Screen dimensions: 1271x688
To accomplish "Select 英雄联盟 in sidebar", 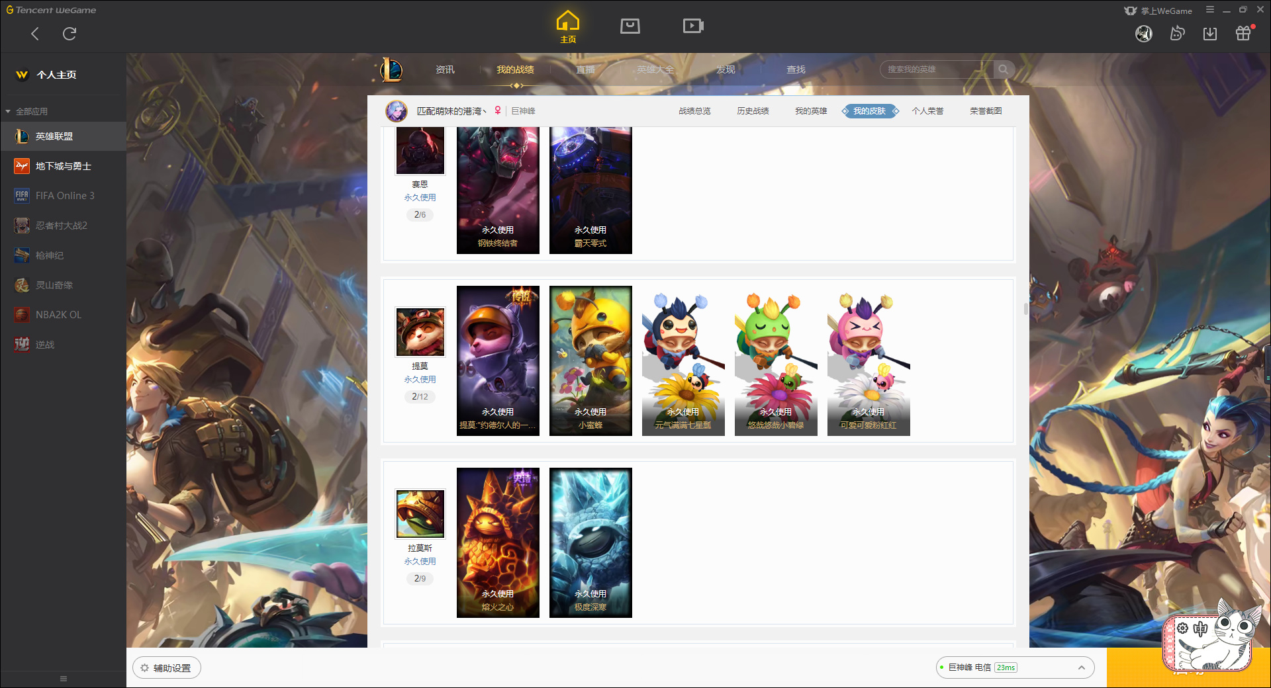I will 63,136.
